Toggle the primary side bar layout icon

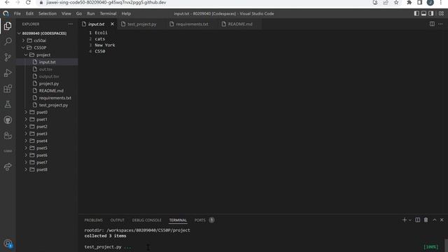416,13
